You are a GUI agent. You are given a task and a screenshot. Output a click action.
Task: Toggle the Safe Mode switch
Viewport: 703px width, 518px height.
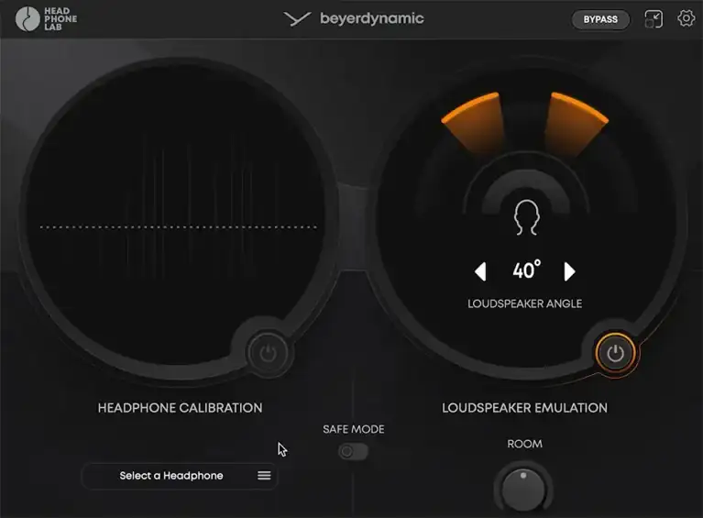tap(353, 451)
